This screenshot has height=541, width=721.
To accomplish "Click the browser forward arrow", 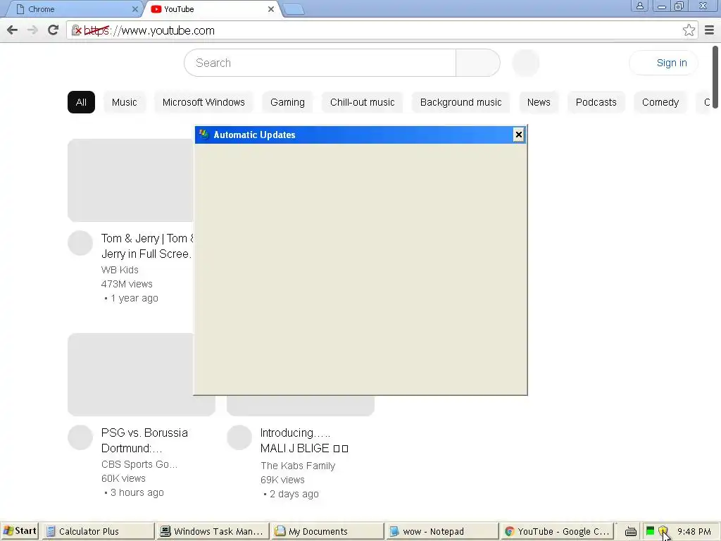I will [x=32, y=30].
